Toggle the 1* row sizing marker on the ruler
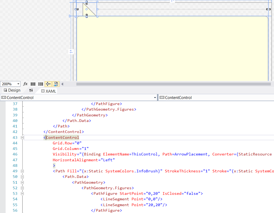This screenshot has height=213, width=274. click(71, 51)
